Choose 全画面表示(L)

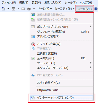tap(46, 58)
